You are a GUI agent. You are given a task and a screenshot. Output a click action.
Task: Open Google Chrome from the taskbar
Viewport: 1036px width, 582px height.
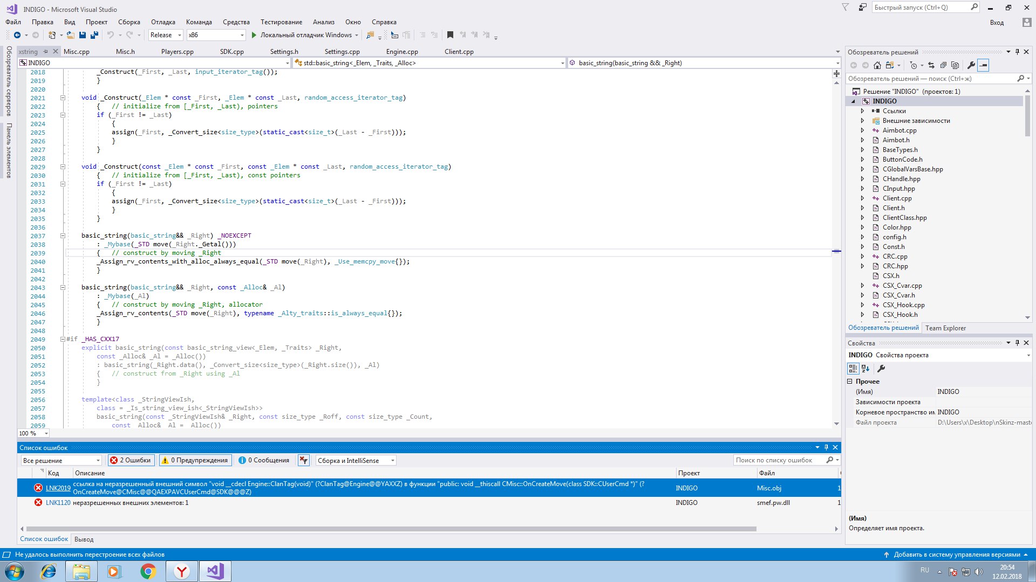148,571
